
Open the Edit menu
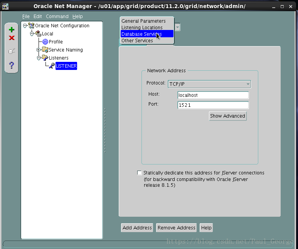click(38, 17)
